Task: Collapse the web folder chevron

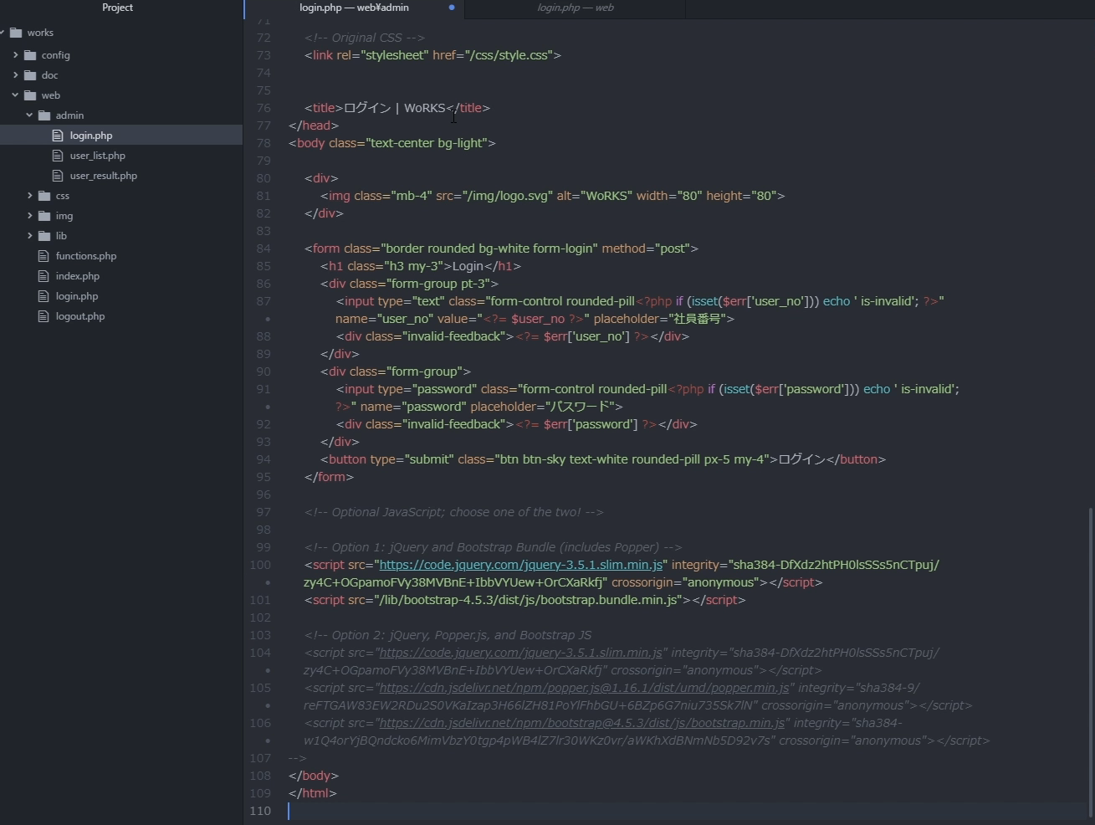Action: click(15, 95)
